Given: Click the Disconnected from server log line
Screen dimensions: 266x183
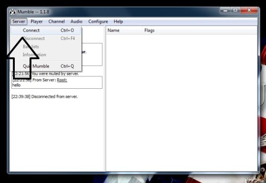Looking at the screenshot, I should [44, 97].
